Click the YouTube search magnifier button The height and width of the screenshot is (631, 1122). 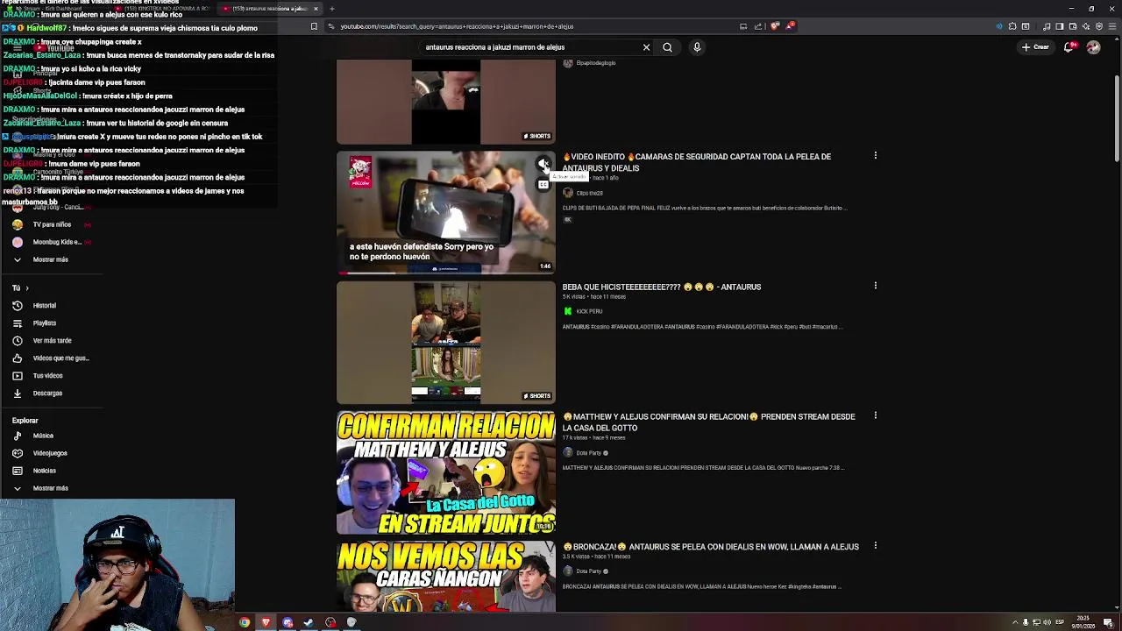[667, 47]
